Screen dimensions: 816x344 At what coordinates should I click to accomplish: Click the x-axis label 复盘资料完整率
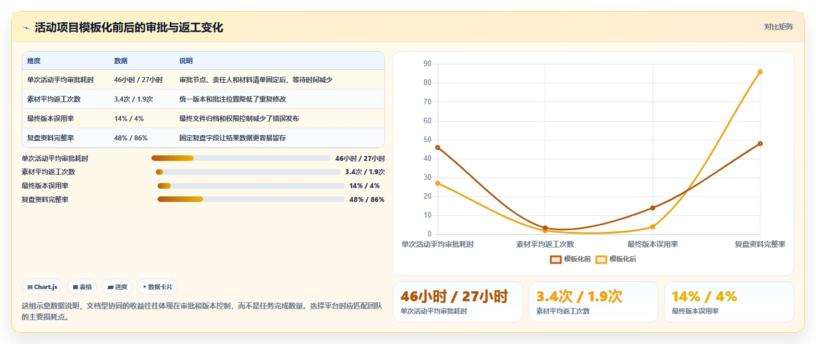[x=760, y=244]
